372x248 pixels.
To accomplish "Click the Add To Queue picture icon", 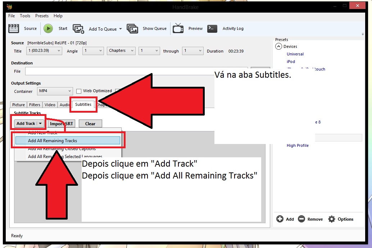I will point(78,29).
